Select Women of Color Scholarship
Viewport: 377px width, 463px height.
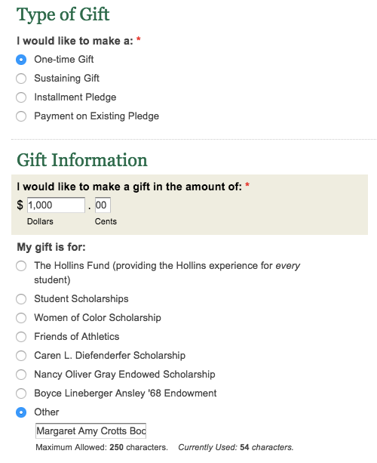21,318
